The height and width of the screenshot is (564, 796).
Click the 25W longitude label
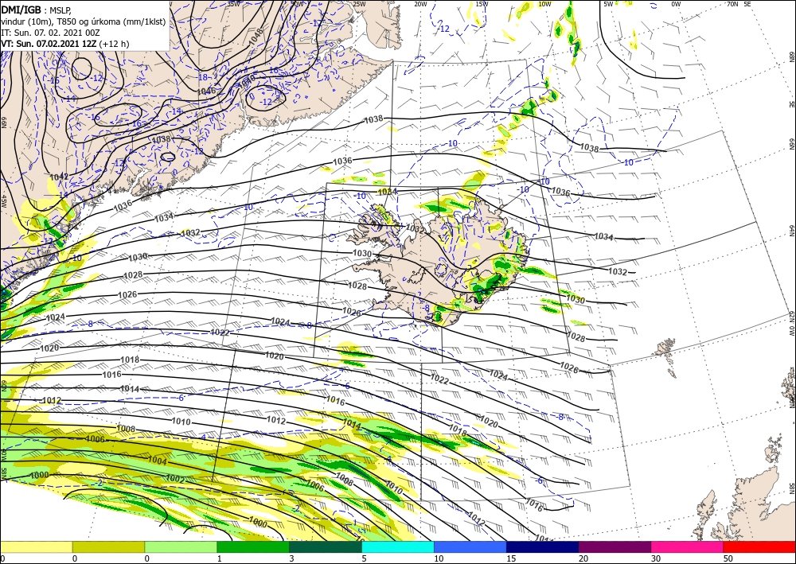pos(359,4)
